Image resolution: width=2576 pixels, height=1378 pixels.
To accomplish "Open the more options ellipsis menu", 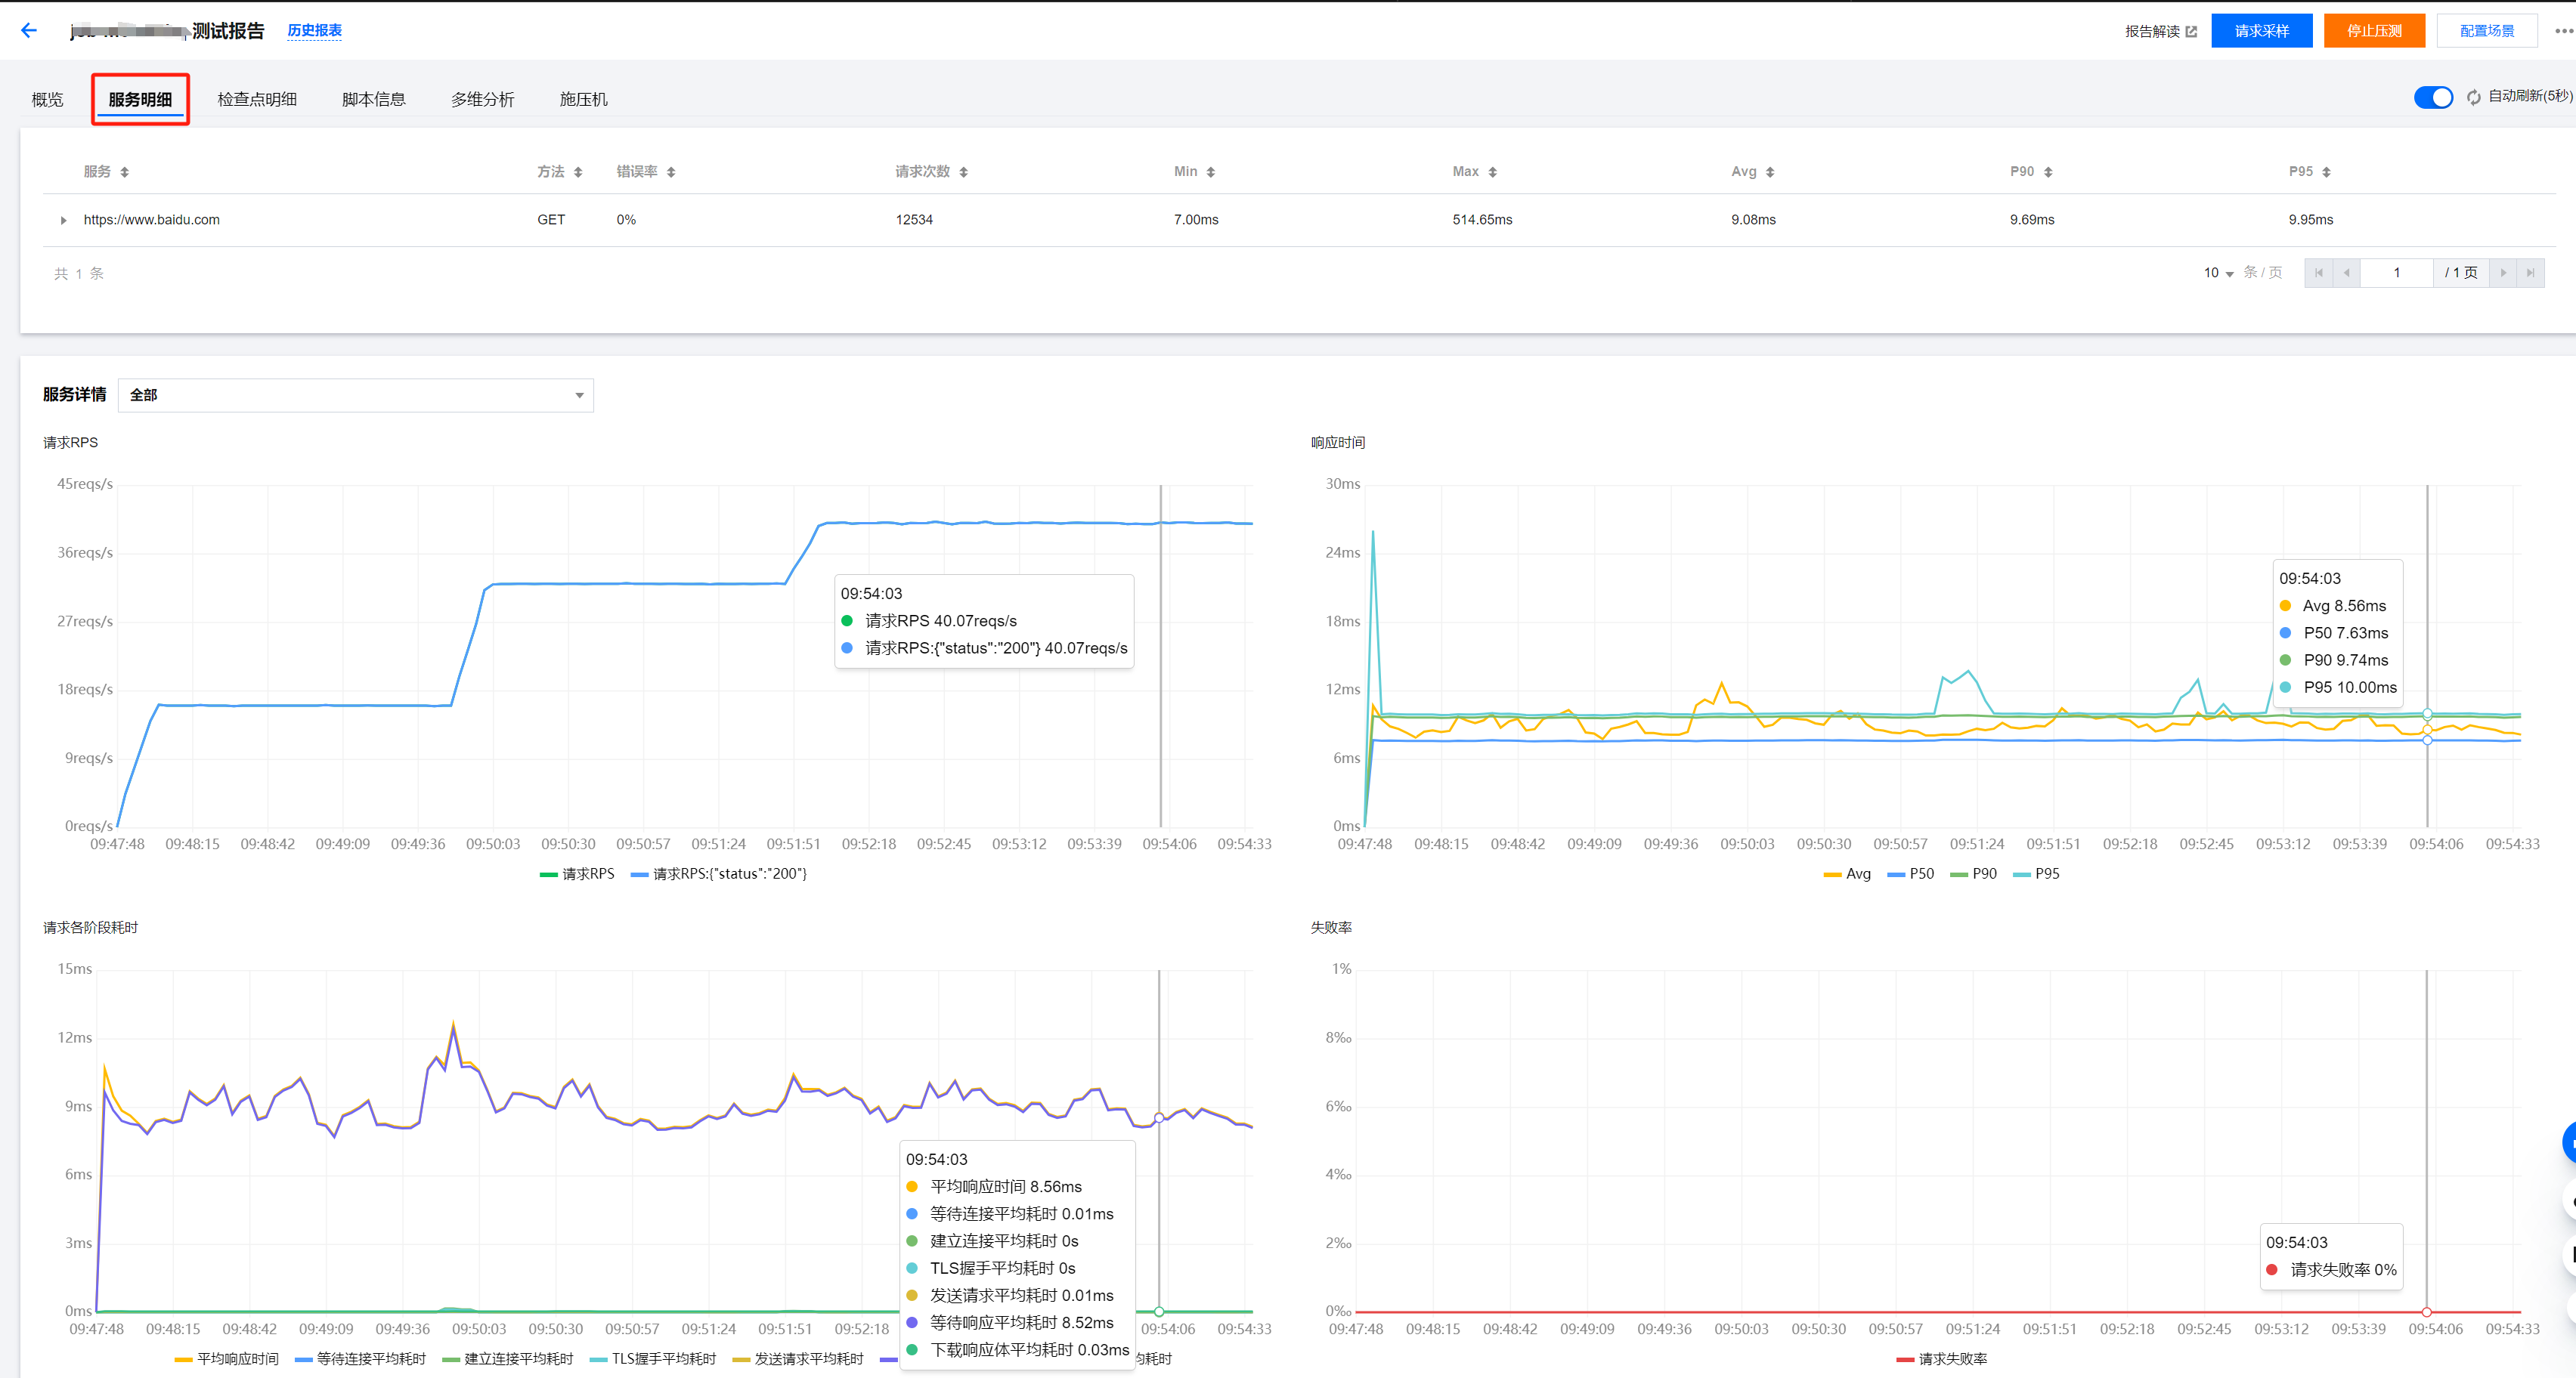I will pyautogui.click(x=2563, y=31).
